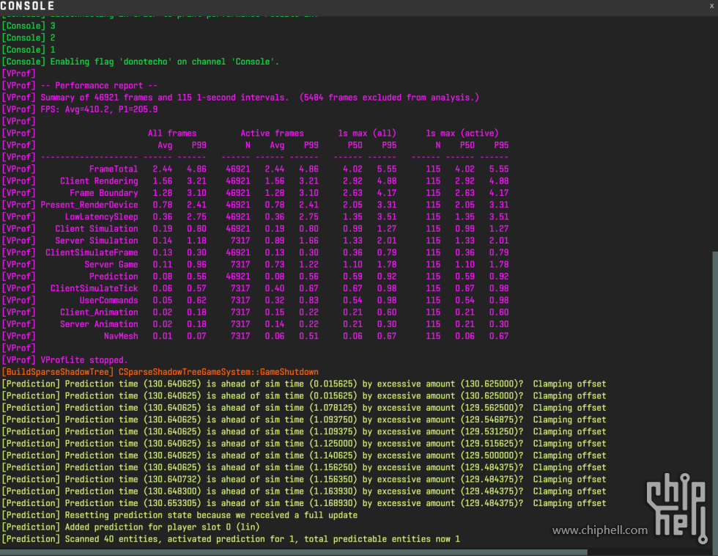
Task: Click the "All frames" column group header
Action: [x=172, y=133]
